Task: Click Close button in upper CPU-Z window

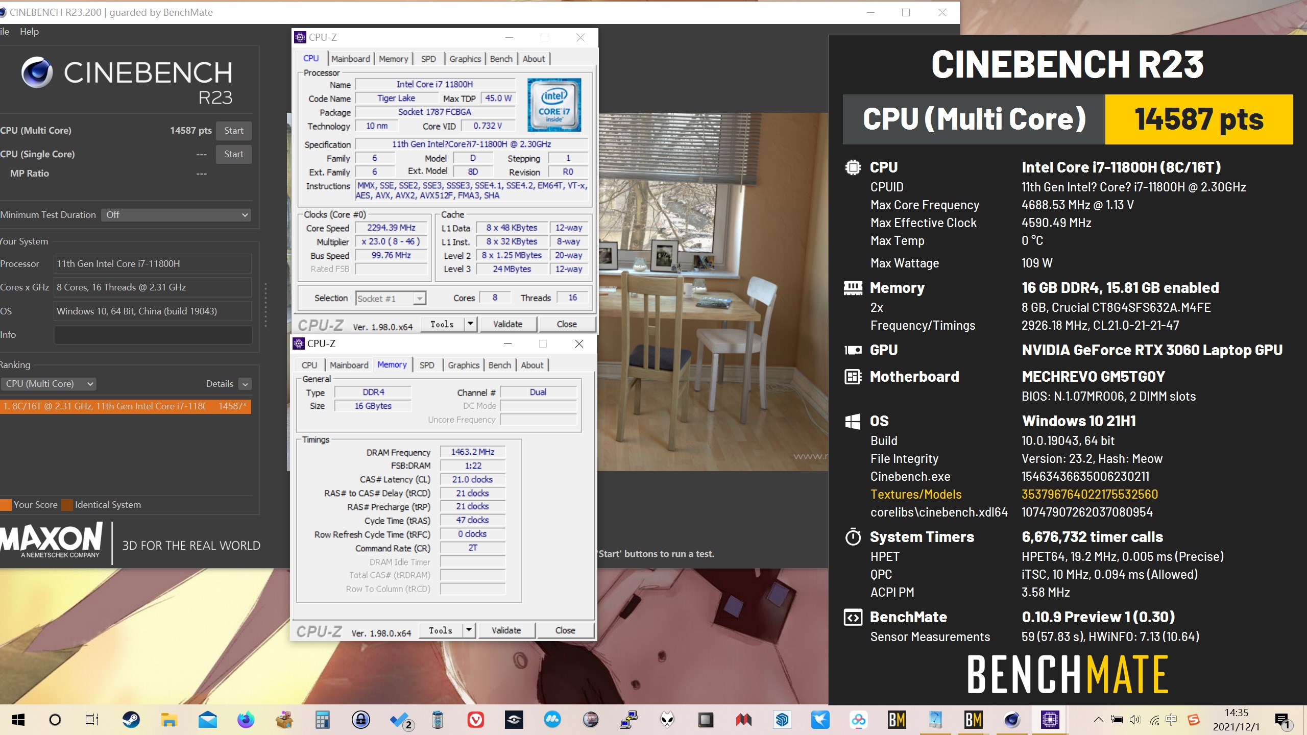Action: [x=567, y=324]
